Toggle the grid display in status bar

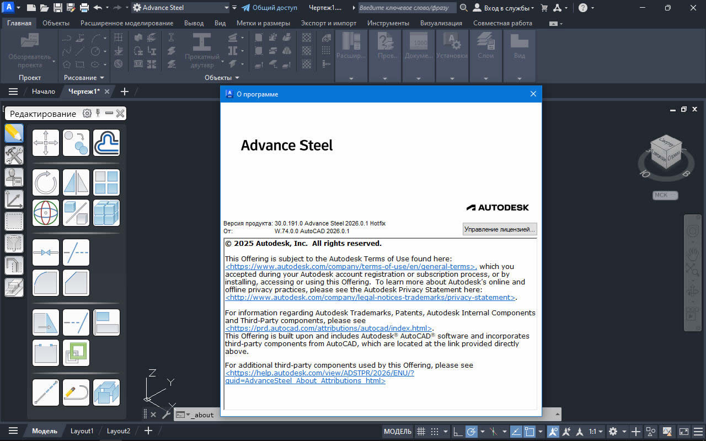421,431
